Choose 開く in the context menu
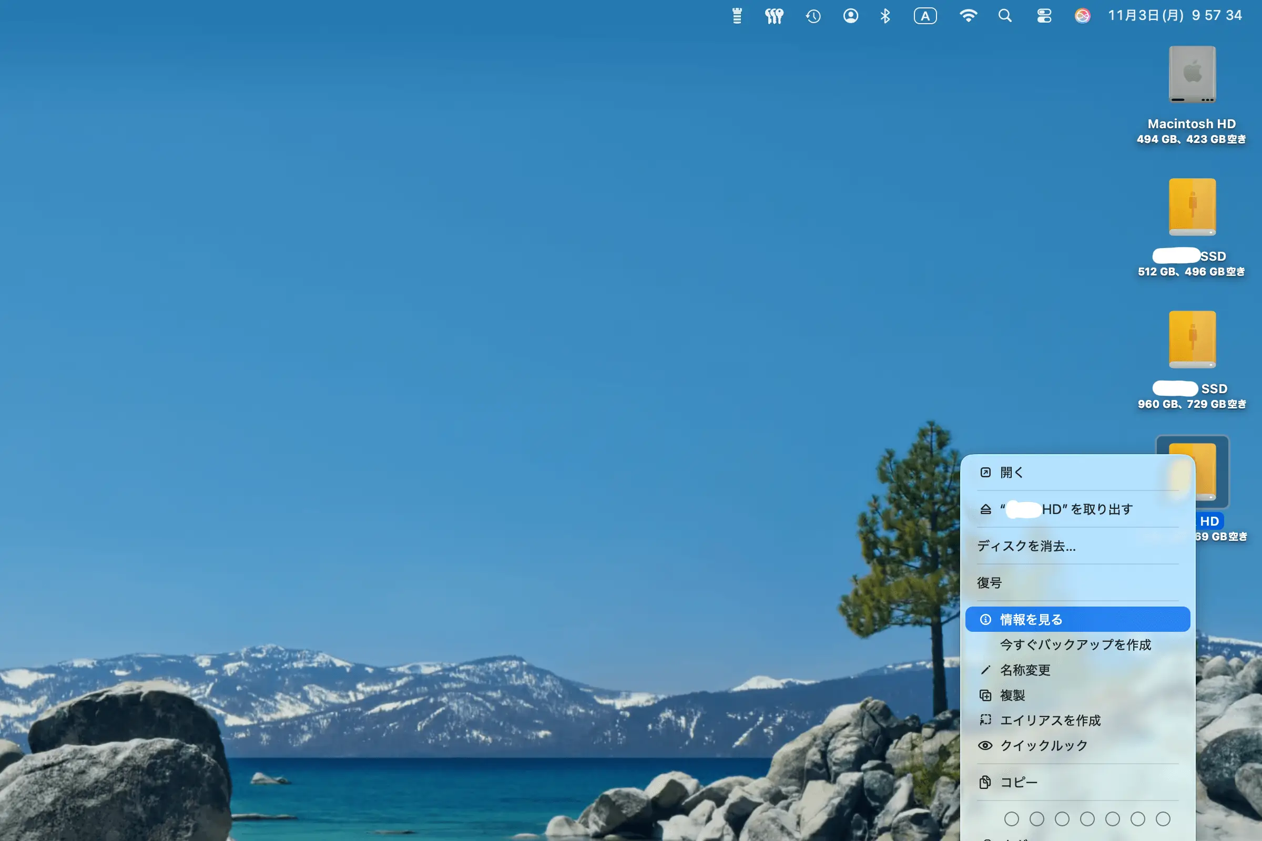Image resolution: width=1262 pixels, height=841 pixels. pyautogui.click(x=1011, y=473)
